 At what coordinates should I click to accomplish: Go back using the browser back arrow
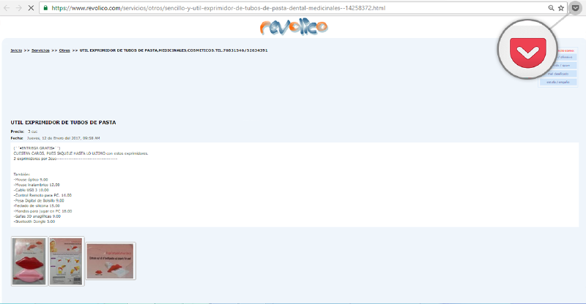pyautogui.click(x=7, y=8)
